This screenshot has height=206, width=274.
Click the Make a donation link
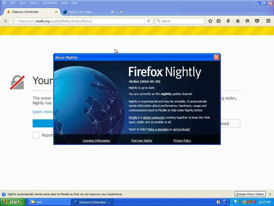tap(158, 129)
